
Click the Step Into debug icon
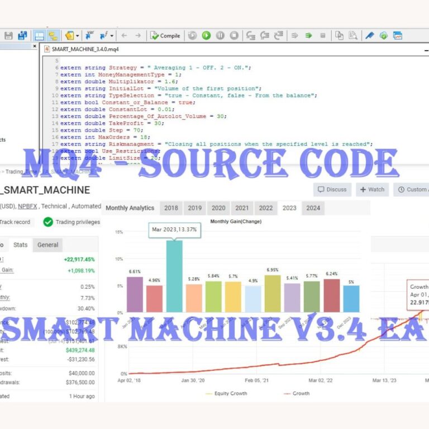click(251, 36)
